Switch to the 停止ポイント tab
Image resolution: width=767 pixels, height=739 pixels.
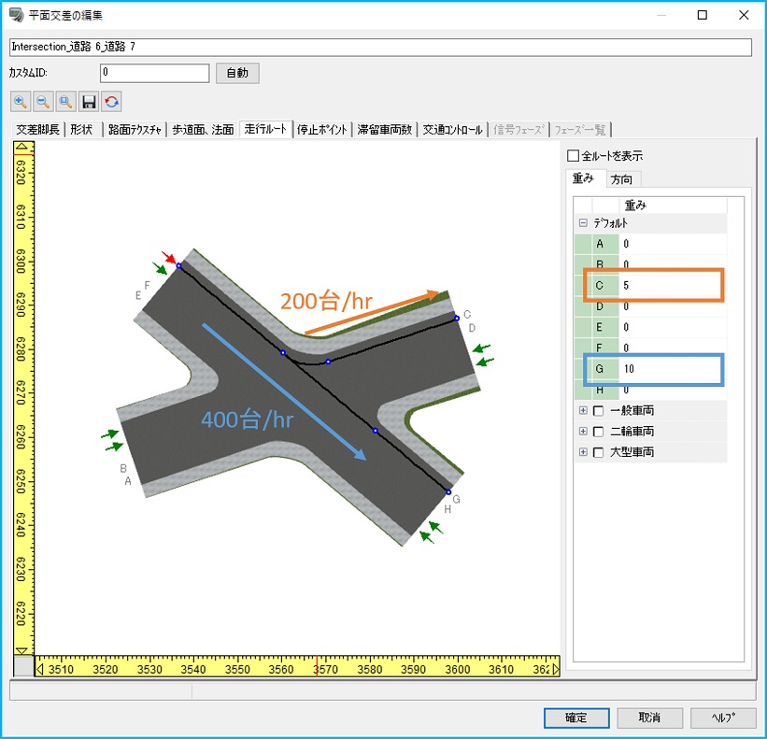323,130
